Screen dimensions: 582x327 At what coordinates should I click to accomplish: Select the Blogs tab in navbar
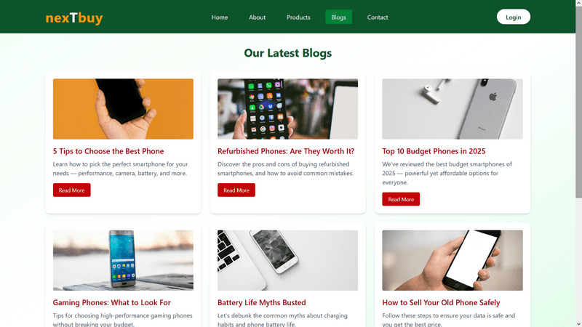coord(338,17)
